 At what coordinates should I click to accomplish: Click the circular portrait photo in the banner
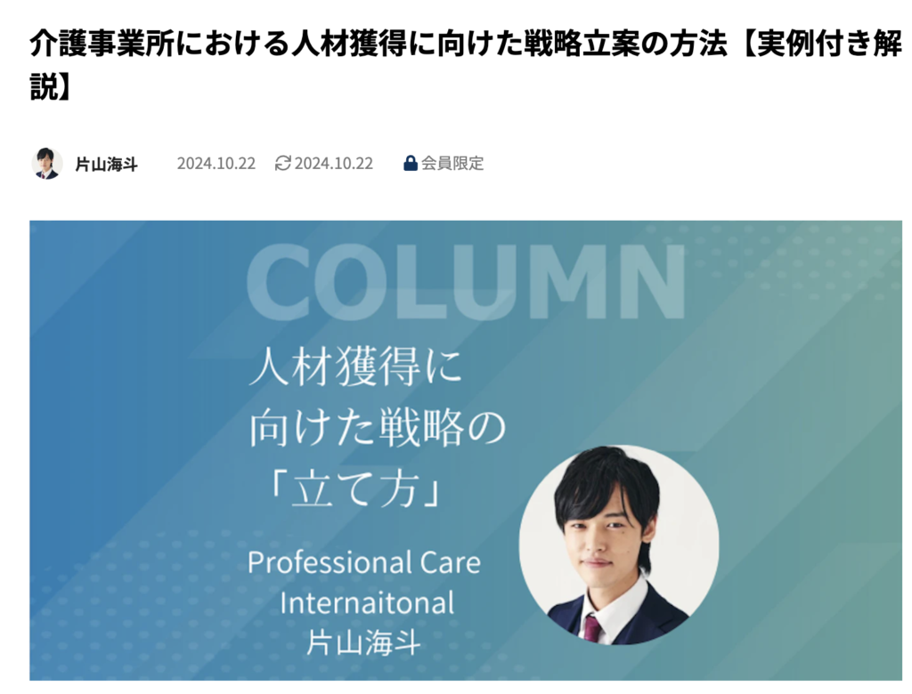pos(618,545)
